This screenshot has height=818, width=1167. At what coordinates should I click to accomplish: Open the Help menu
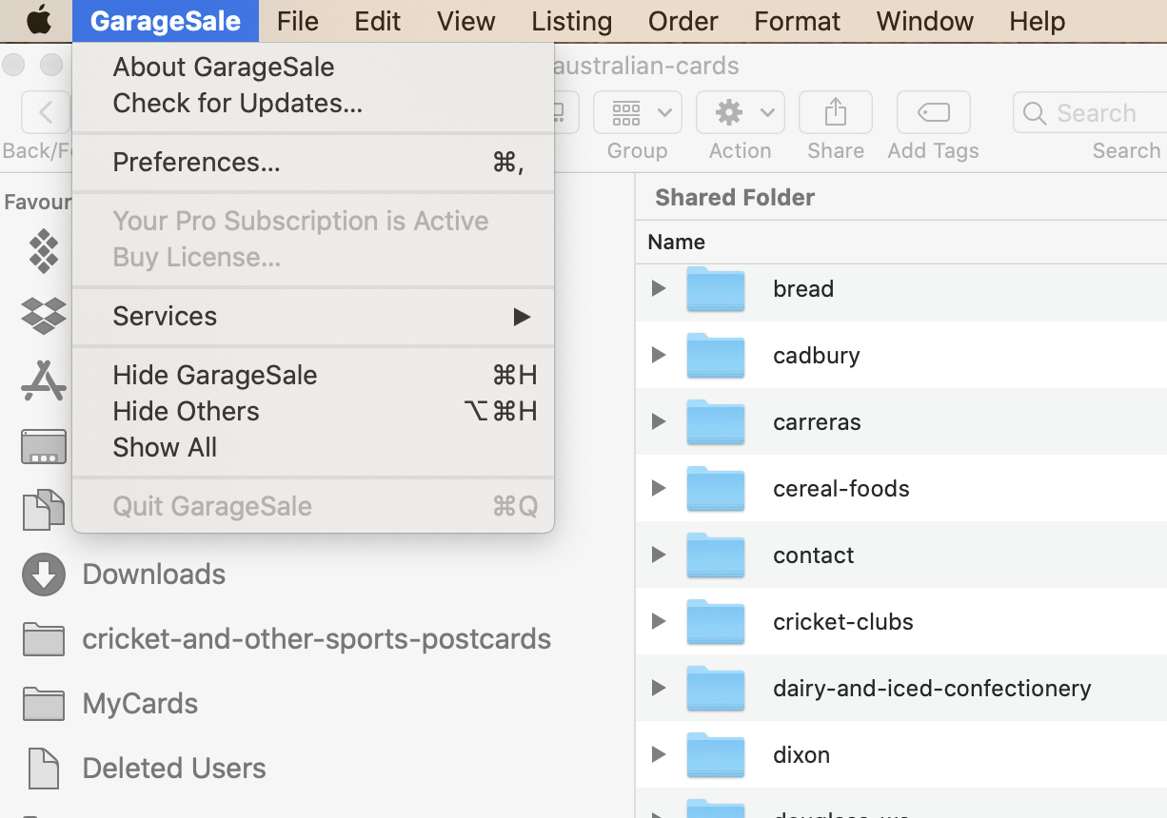(x=1038, y=21)
